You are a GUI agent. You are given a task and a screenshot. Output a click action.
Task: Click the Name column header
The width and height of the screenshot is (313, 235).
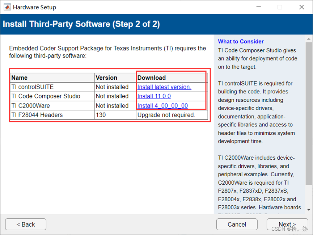tap(52, 77)
